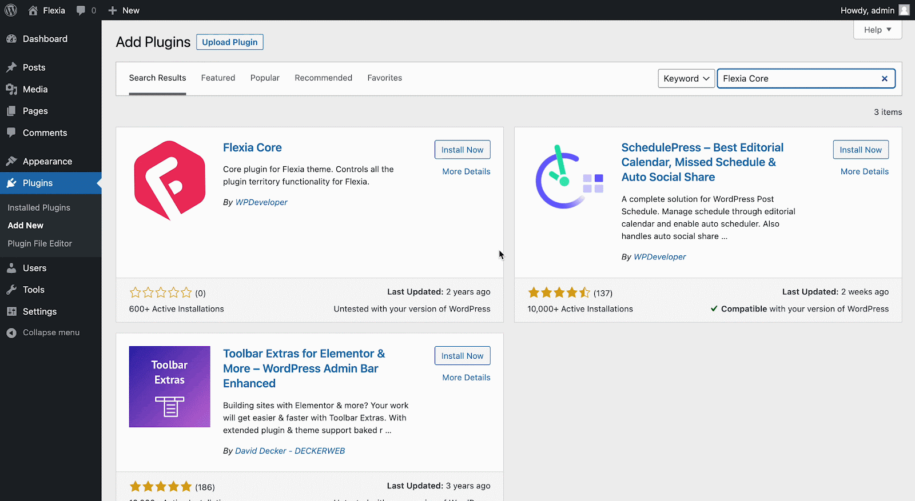Switch to the Featured tab
915x501 pixels.
218,78
